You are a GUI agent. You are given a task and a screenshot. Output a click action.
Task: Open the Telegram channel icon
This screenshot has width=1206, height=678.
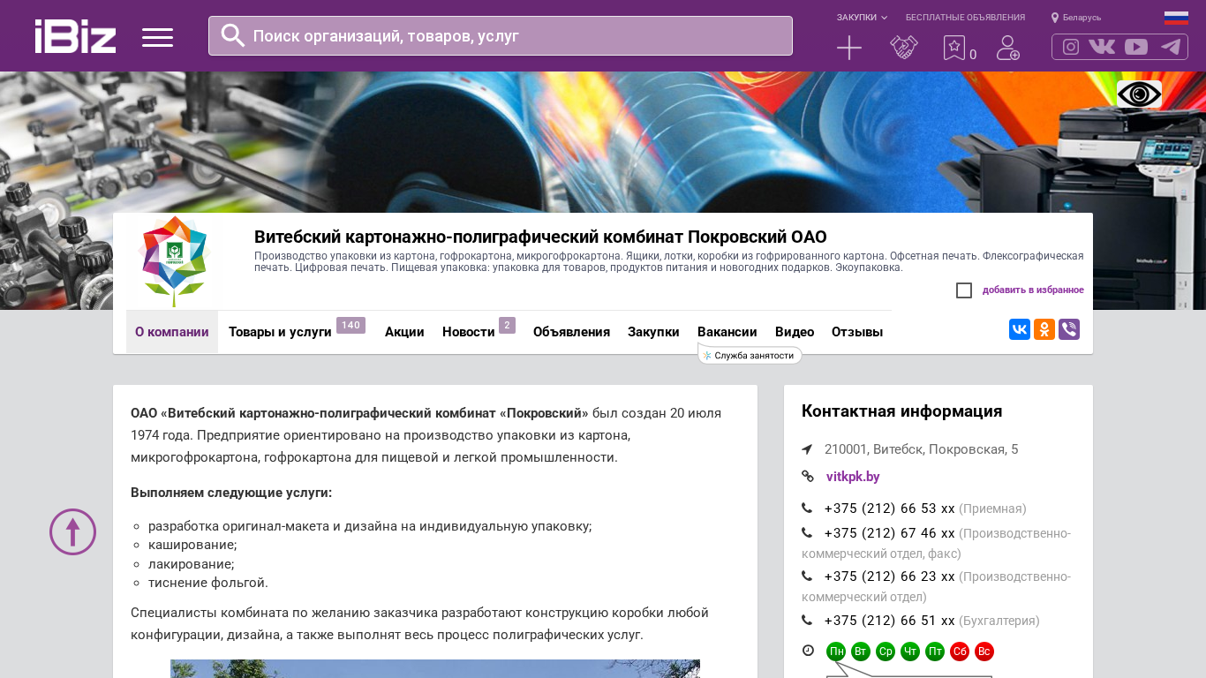[x=1171, y=47]
